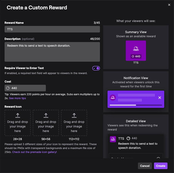Click the Reward Icon section label
The height and width of the screenshot is (173, 174).
tap(13, 106)
